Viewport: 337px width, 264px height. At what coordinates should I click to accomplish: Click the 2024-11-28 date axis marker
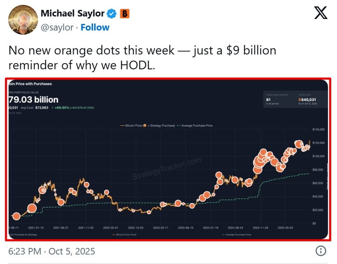coord(260,227)
